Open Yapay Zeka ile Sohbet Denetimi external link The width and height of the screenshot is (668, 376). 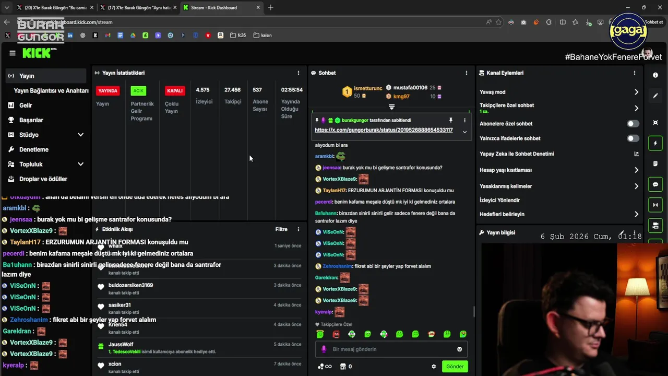click(636, 154)
